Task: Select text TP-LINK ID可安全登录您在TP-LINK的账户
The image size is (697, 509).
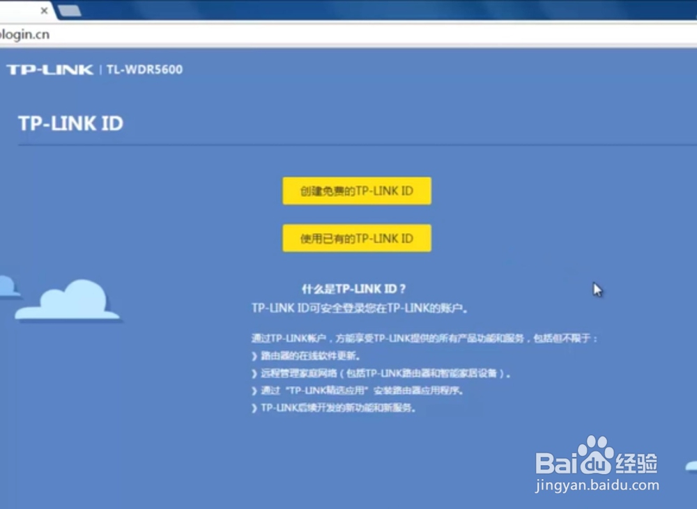Action: coord(359,308)
